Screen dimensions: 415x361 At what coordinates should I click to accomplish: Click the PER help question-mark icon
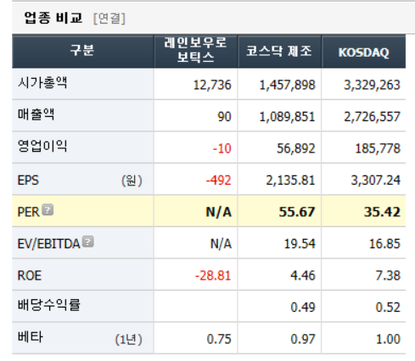[x=48, y=210]
